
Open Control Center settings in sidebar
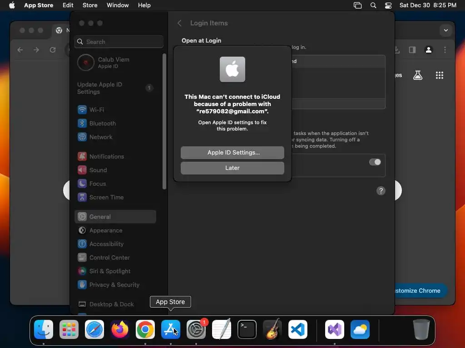pos(115,258)
